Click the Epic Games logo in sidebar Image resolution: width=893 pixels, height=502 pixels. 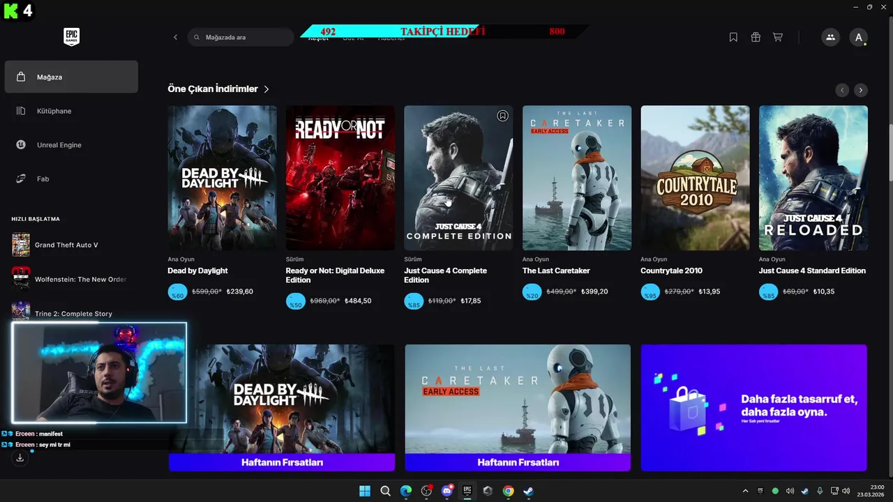click(71, 37)
